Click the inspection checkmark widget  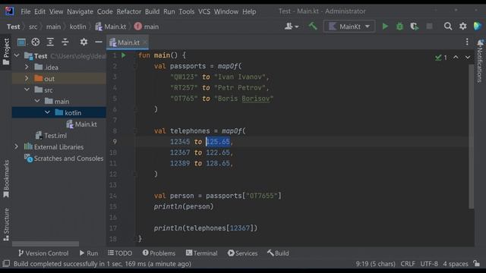click(440, 58)
